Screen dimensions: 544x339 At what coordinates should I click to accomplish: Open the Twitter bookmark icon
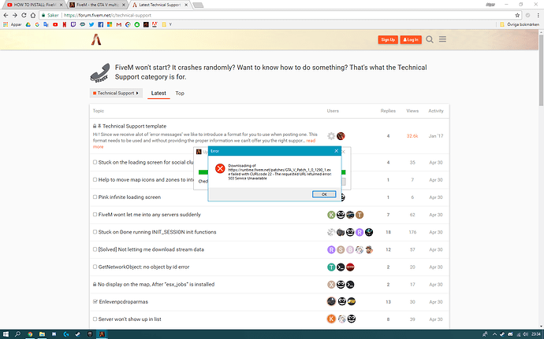pos(91,24)
